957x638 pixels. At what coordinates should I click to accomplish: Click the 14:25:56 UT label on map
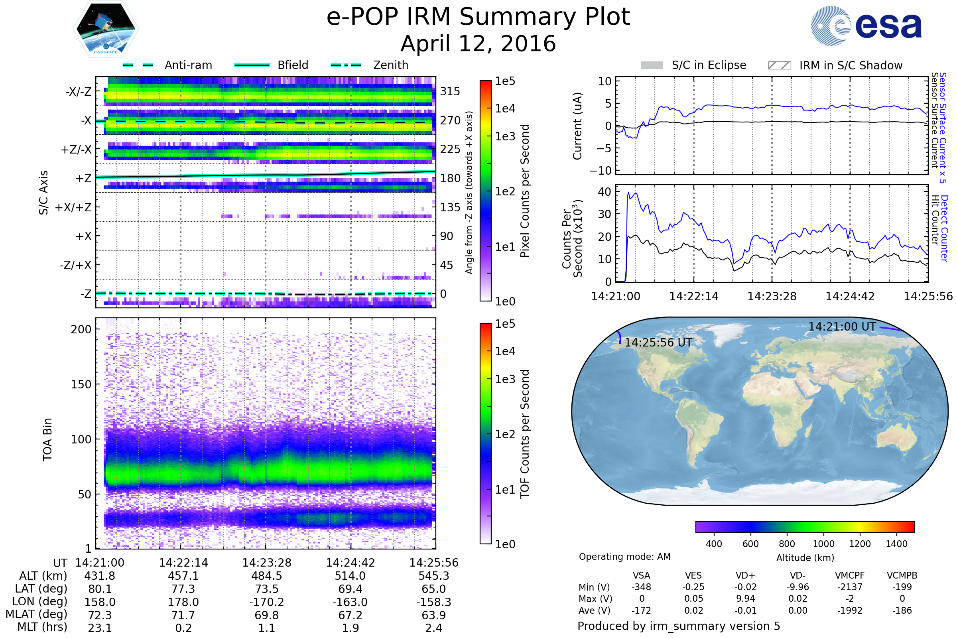(658, 343)
